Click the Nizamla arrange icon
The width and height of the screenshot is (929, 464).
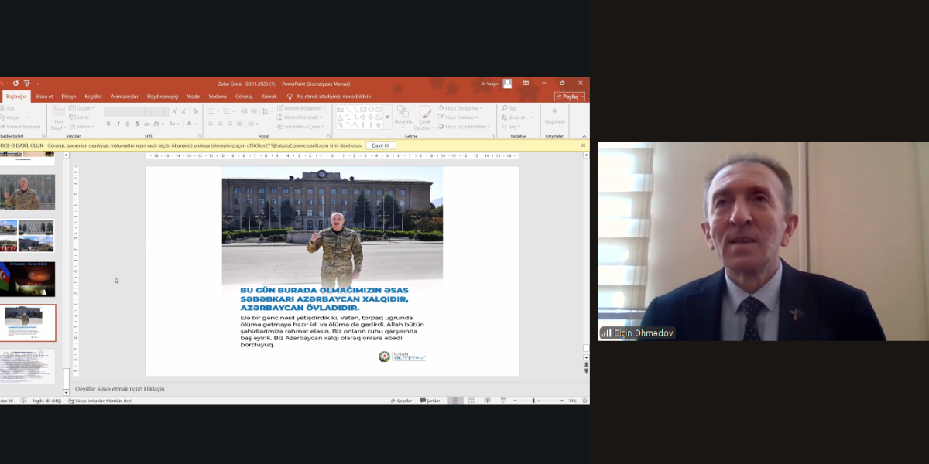click(403, 117)
